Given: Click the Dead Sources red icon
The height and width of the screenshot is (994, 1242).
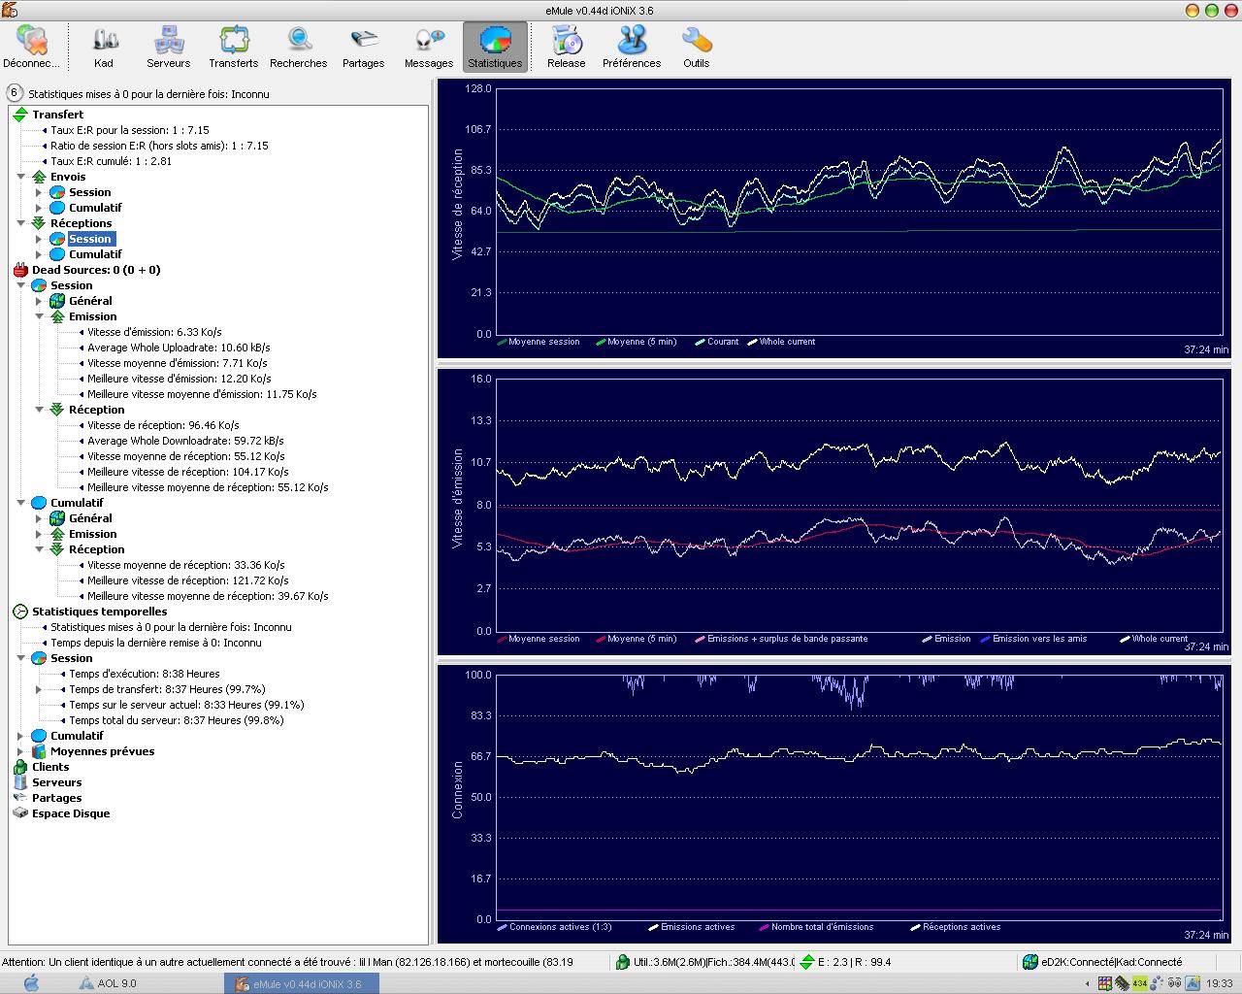Looking at the screenshot, I should [21, 270].
